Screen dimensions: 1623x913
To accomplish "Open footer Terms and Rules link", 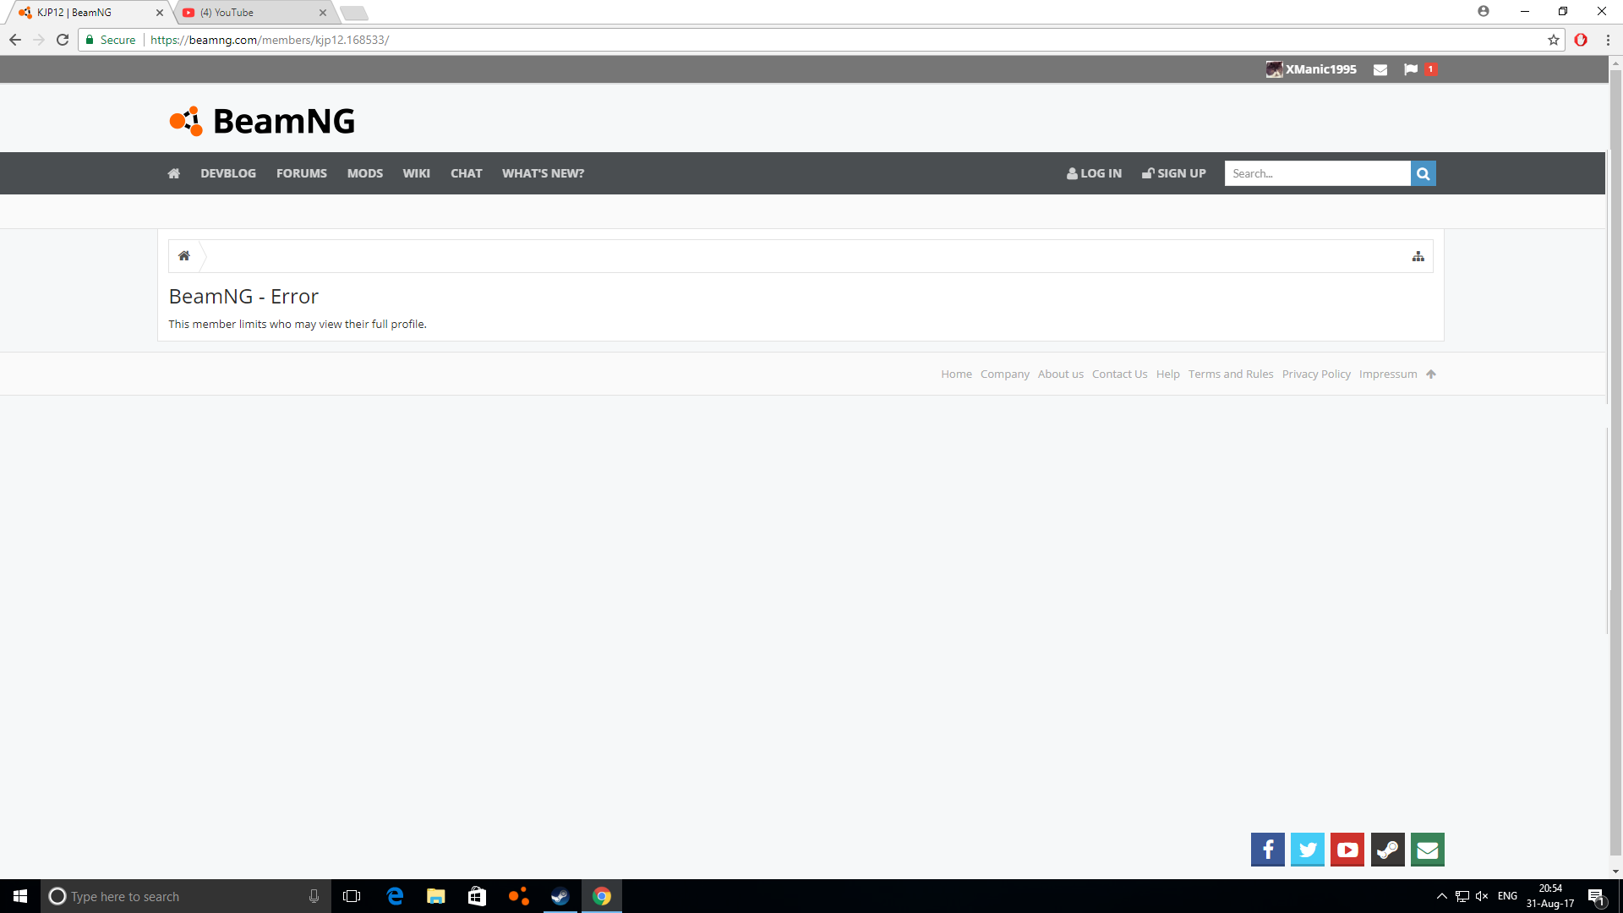I will [x=1231, y=374].
